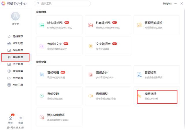This screenshot has width=185, height=130.
Task: Click the search magnifier icon
Action: tap(38, 3)
